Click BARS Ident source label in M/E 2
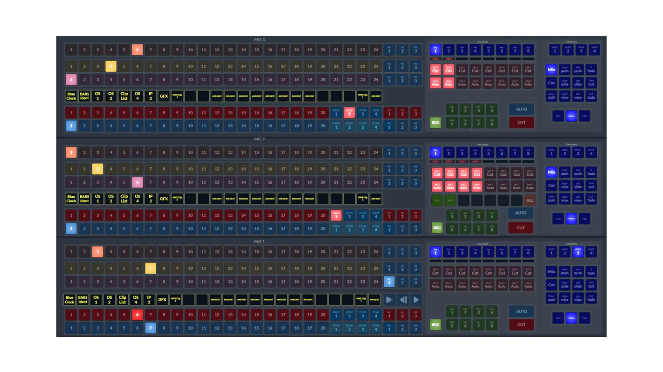This screenshot has width=663, height=372. 84,199
